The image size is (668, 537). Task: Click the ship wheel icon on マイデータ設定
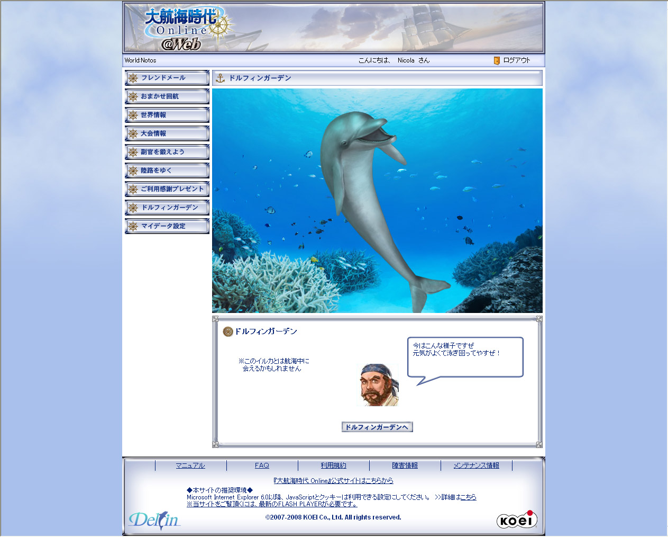coord(133,226)
